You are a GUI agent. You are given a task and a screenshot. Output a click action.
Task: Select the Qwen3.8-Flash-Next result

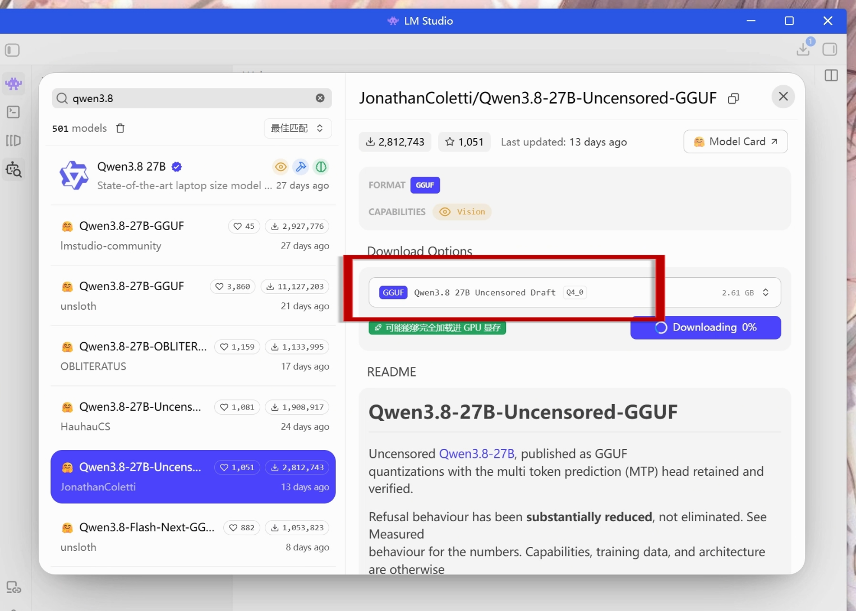point(194,537)
